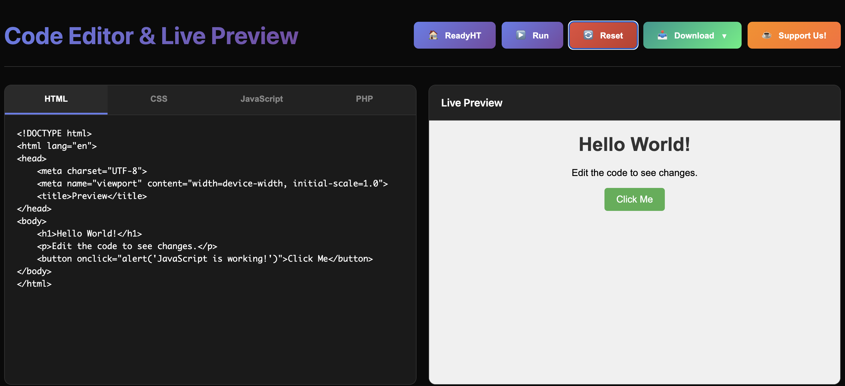Click the Live Preview panel heading
This screenshot has width=845, height=386.
[x=472, y=103]
